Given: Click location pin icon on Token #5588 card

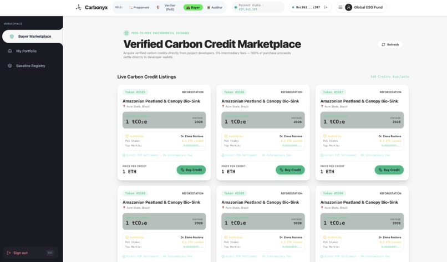Looking at the screenshot, I should pos(124,208).
